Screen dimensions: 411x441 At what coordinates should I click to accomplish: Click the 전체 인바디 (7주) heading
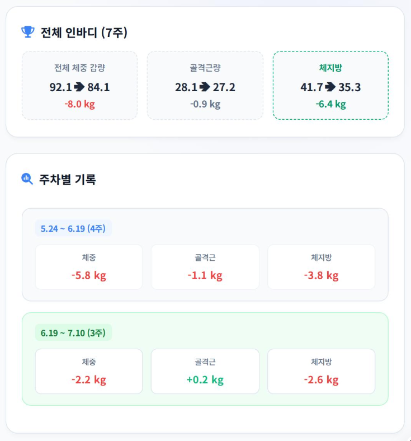84,32
